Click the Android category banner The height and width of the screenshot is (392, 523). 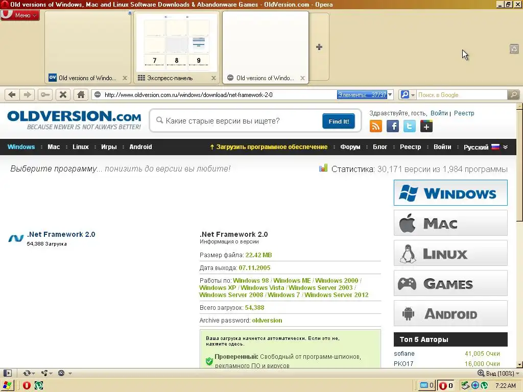point(450,313)
